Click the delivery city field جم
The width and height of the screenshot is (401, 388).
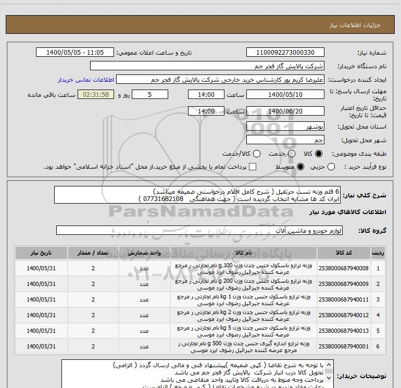(x=285, y=140)
